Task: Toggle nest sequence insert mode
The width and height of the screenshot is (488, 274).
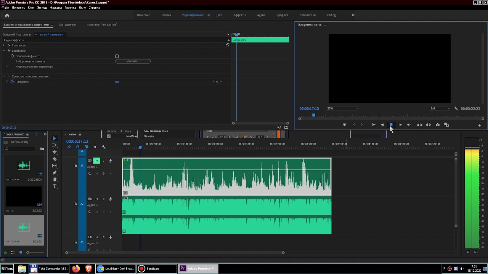Action: (69, 147)
